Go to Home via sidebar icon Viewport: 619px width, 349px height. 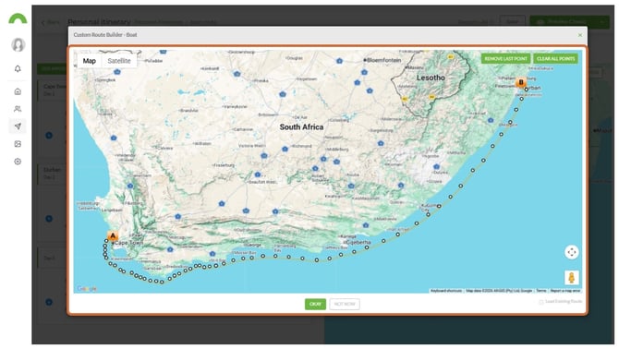point(18,91)
